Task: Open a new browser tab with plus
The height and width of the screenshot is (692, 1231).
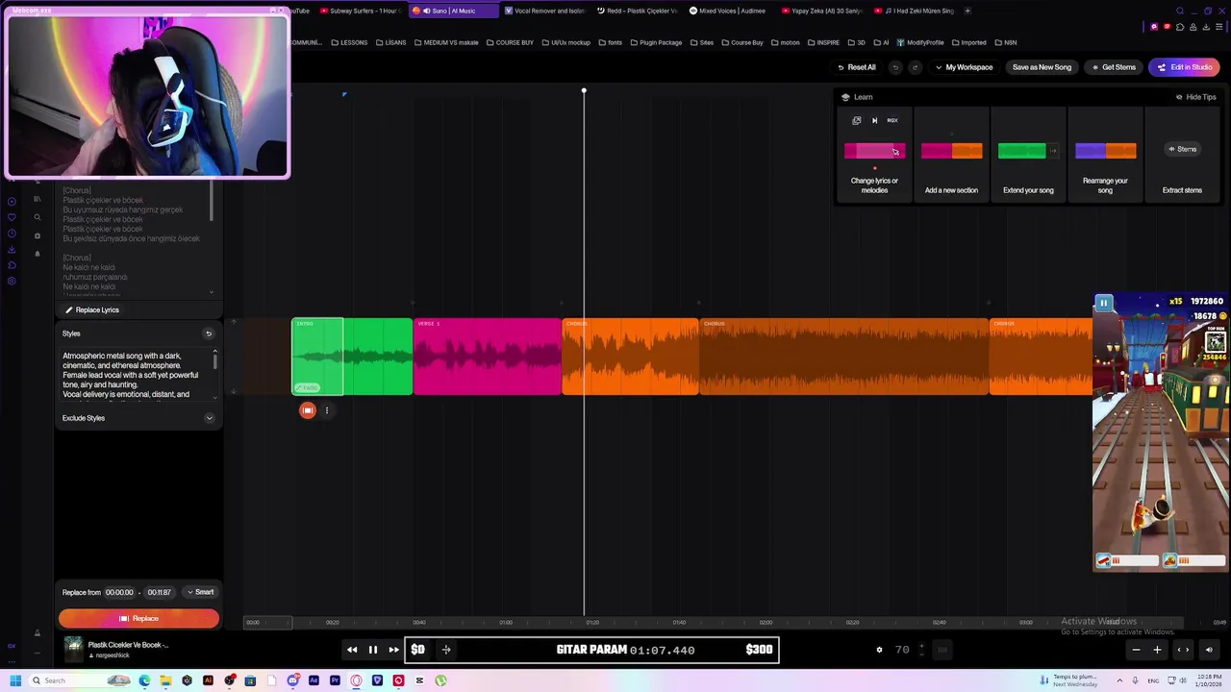Action: [x=967, y=11]
